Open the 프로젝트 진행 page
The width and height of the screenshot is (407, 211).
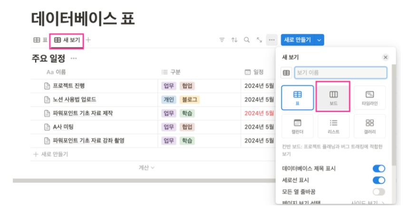[x=69, y=86]
